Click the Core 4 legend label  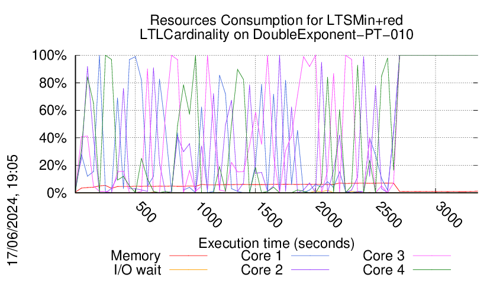383,270
